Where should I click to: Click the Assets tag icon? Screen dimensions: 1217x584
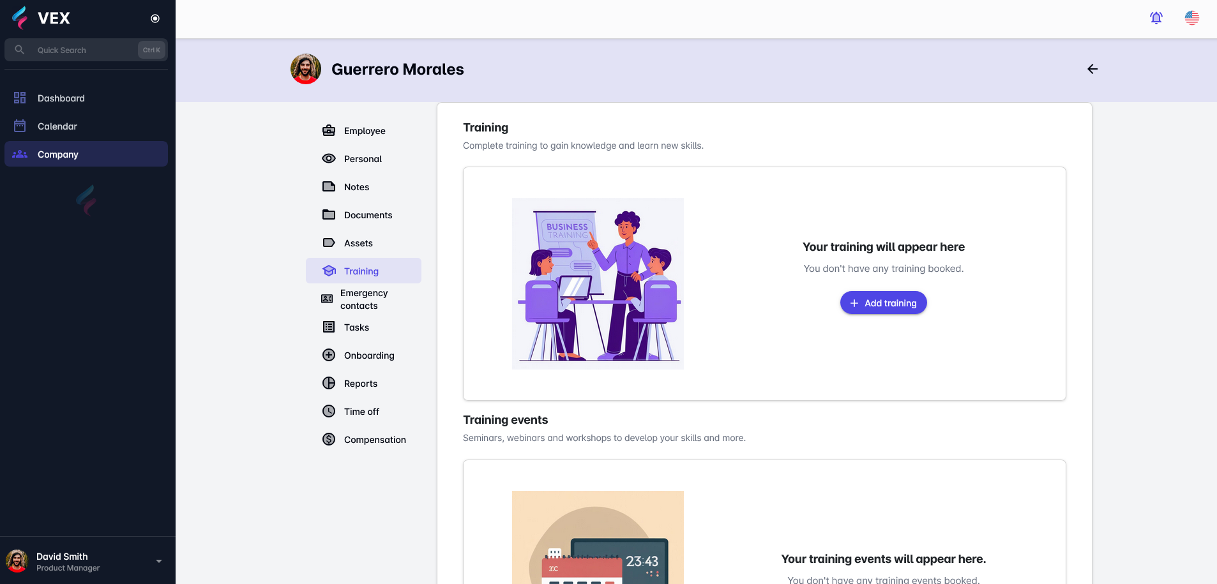(x=328, y=243)
